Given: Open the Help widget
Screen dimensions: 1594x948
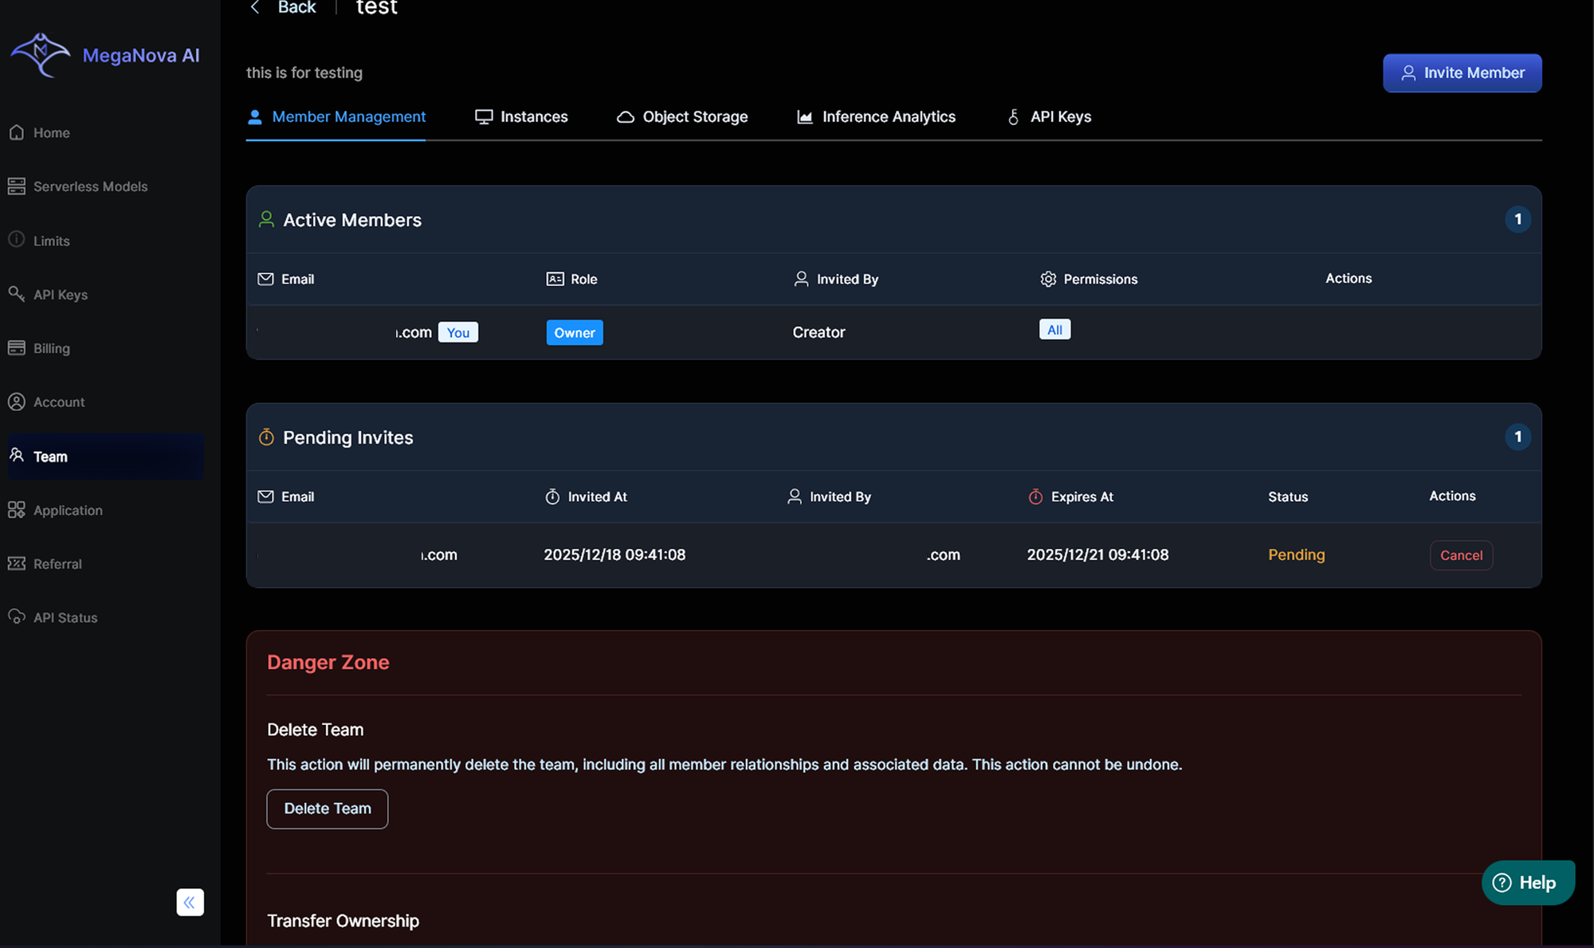Looking at the screenshot, I should click(x=1527, y=883).
